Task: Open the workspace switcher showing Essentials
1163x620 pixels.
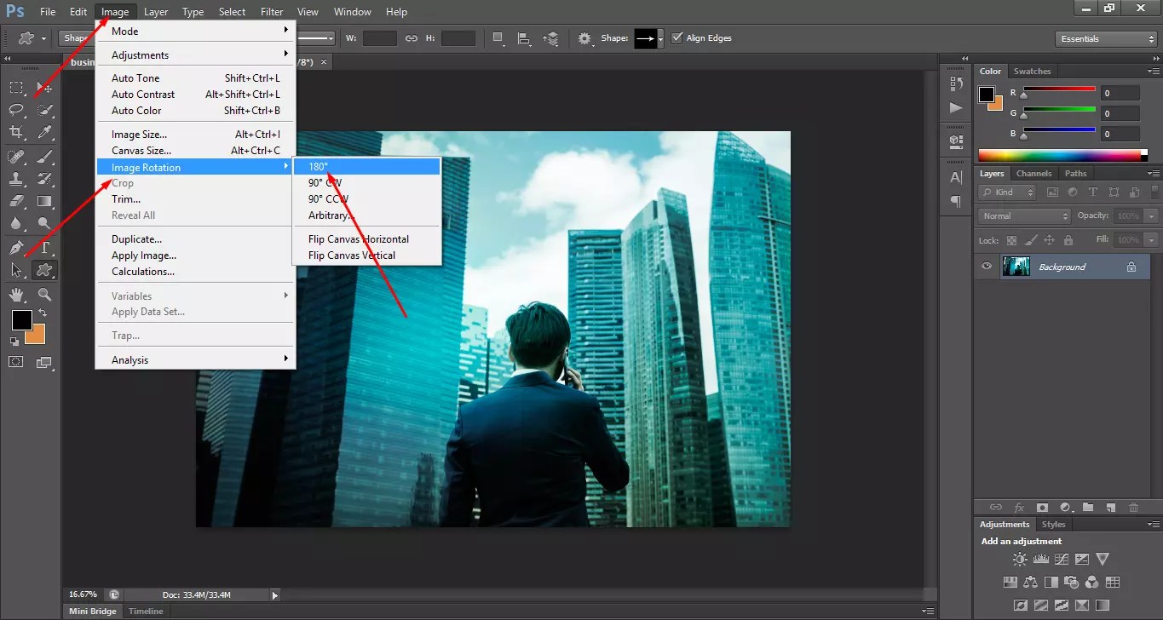Action: (x=1105, y=37)
